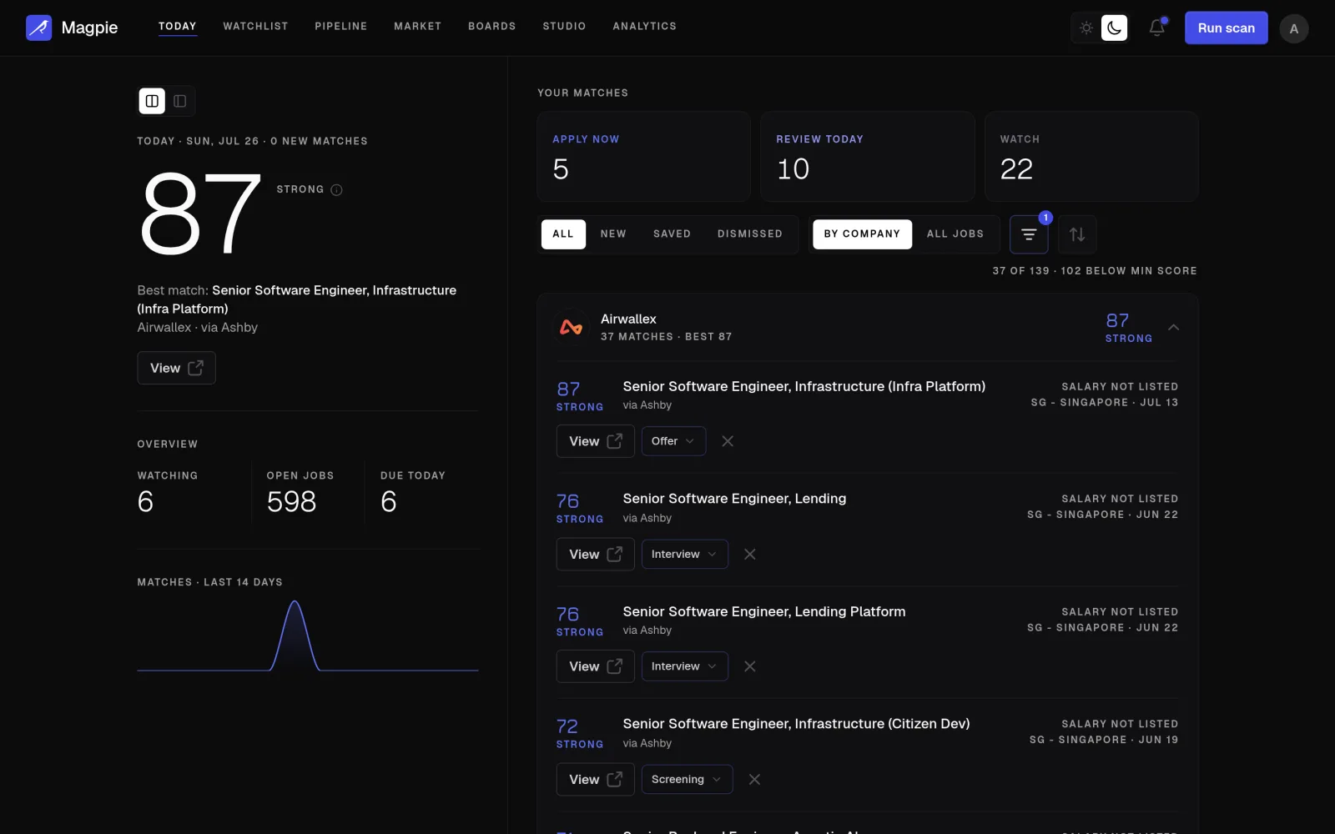Open the Market tab

coord(418,27)
